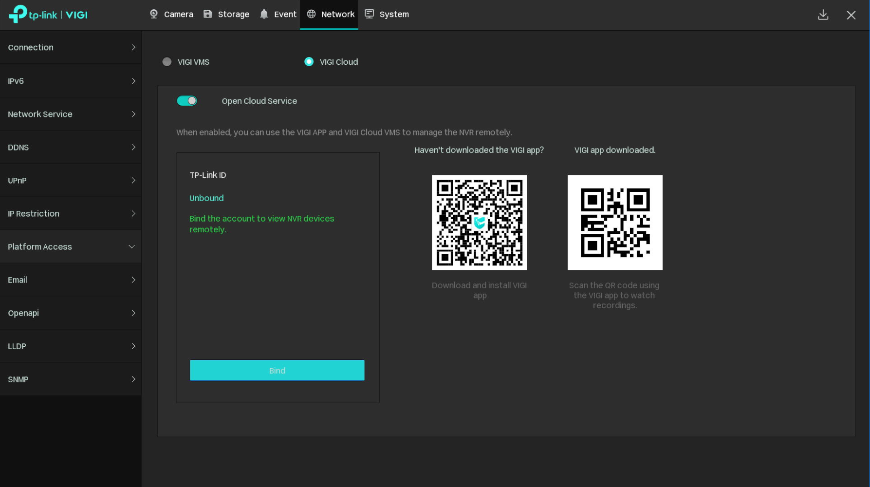Go to the System tab

[x=387, y=15]
